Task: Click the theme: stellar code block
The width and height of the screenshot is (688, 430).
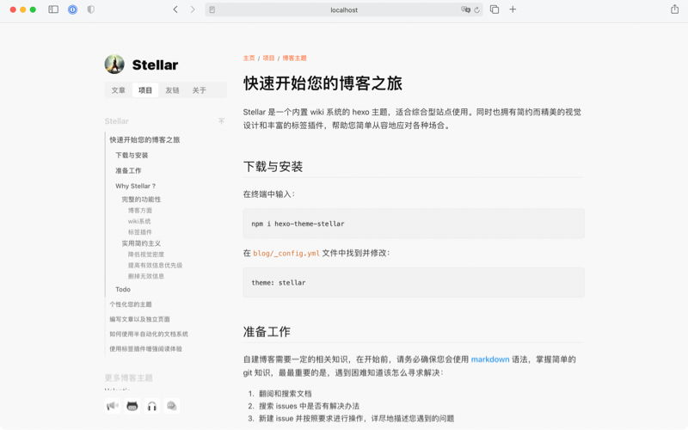Action: pos(414,283)
